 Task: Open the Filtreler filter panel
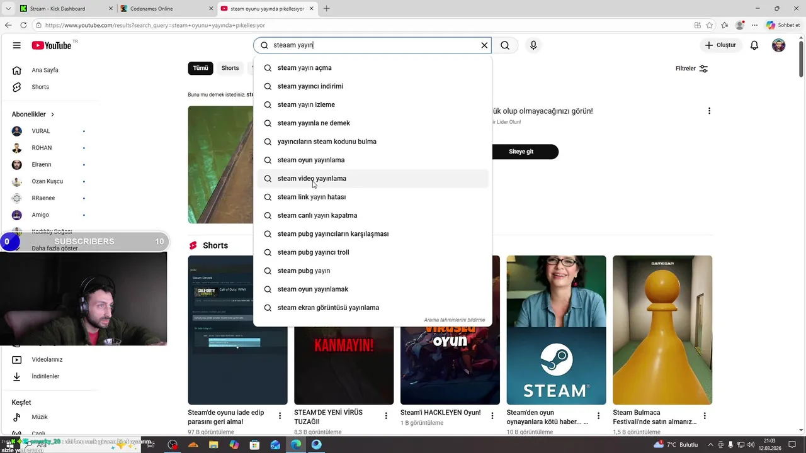[692, 69]
